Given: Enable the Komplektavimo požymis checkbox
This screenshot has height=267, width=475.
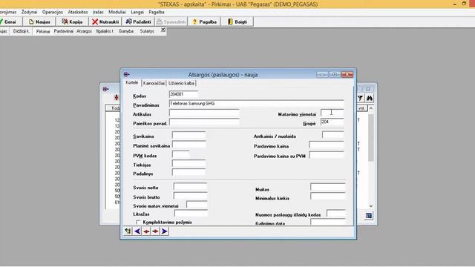Looking at the screenshot, I should [139, 222].
